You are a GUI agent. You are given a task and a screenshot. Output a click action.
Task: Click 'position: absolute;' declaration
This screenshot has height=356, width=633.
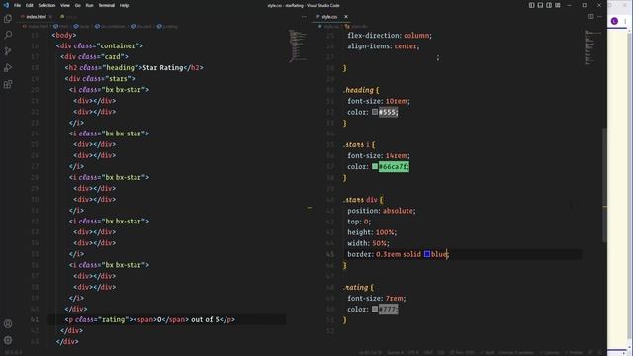pos(382,211)
